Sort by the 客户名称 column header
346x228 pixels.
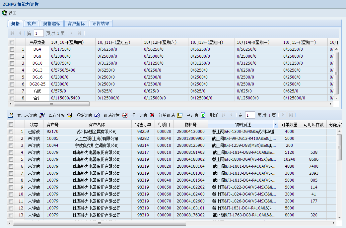tap(97, 125)
